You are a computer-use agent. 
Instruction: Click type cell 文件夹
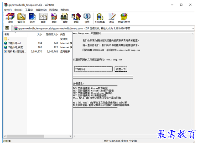tap(64, 39)
